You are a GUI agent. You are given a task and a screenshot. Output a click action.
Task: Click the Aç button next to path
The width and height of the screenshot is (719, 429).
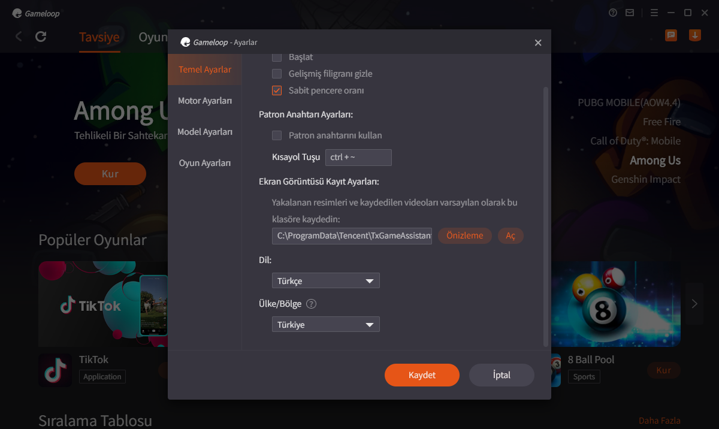510,235
